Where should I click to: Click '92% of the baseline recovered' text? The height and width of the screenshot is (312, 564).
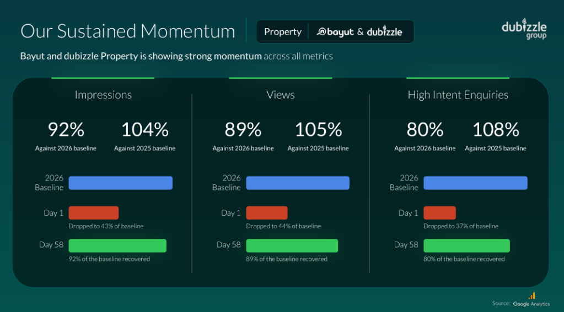(109, 259)
